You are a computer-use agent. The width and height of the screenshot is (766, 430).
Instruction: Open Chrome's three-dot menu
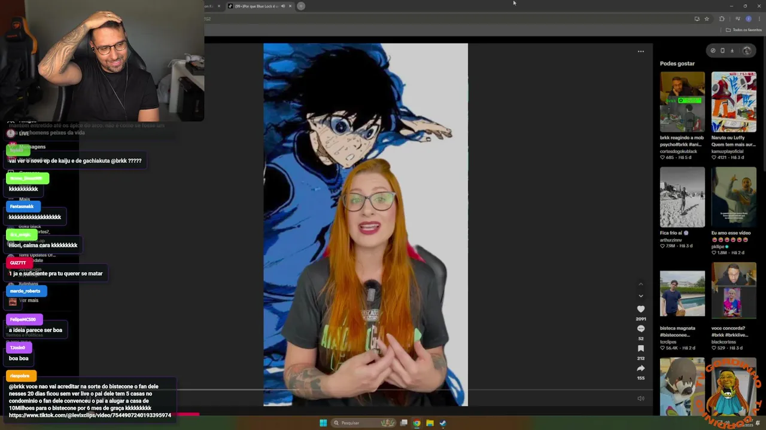pos(759,19)
